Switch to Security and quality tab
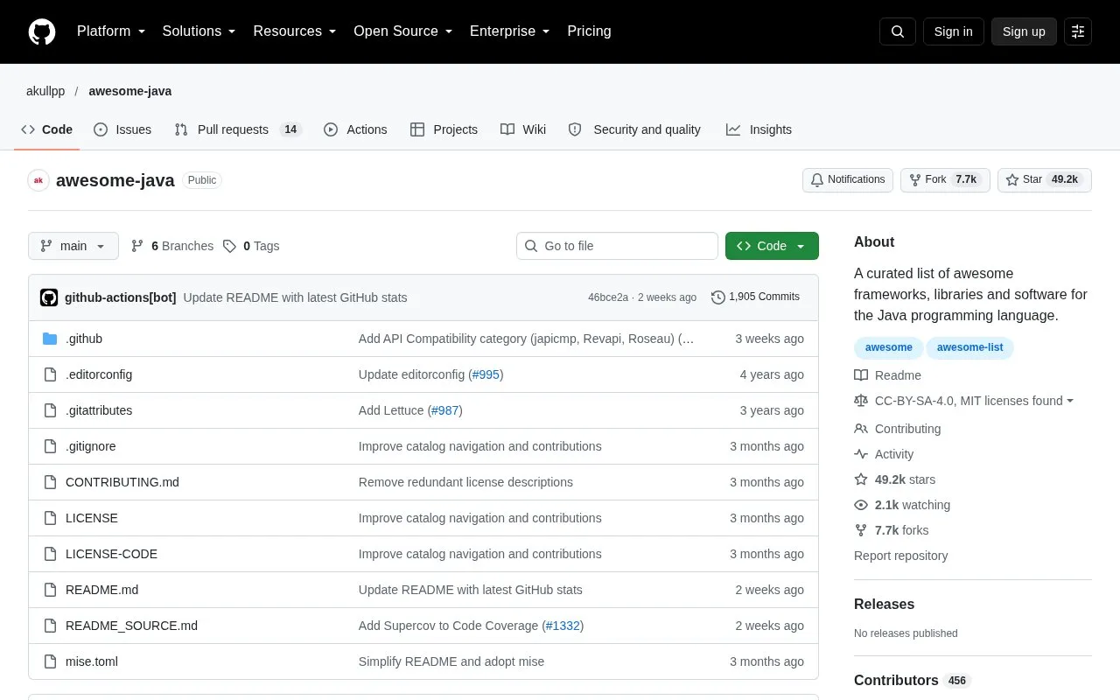The height and width of the screenshot is (700, 1120). coord(634,129)
